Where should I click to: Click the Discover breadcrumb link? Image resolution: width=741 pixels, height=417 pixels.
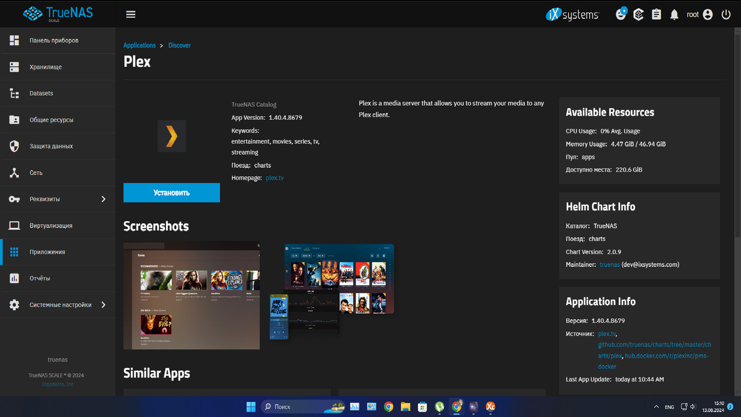click(x=180, y=45)
